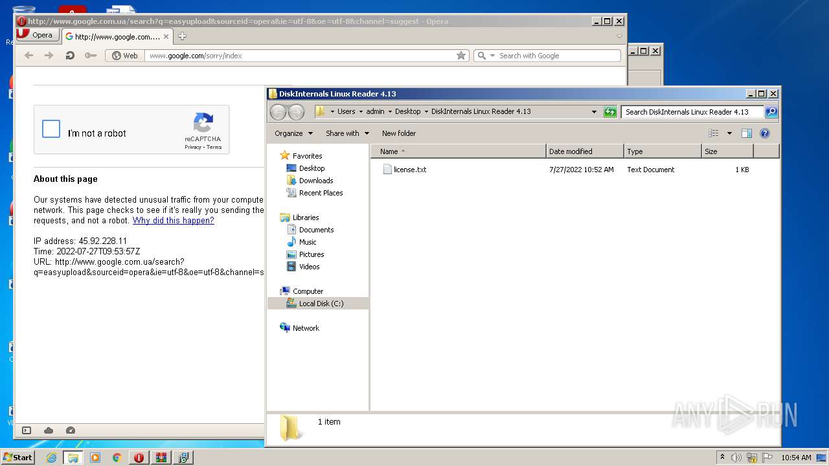Screen dimensions: 829x466
Task: Go forward in Explorer window
Action: pos(296,112)
